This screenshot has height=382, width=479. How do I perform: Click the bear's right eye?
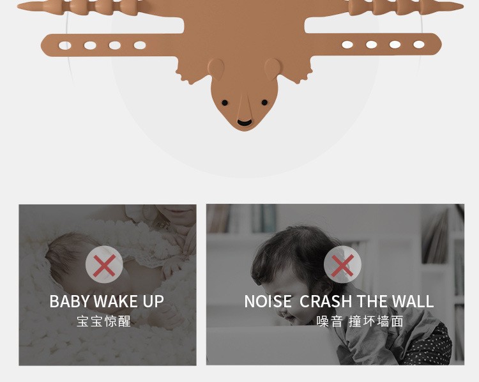(x=264, y=103)
